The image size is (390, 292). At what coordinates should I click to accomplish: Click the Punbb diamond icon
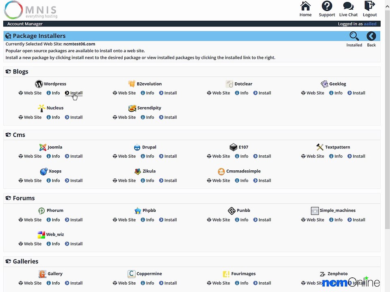pos(232,210)
